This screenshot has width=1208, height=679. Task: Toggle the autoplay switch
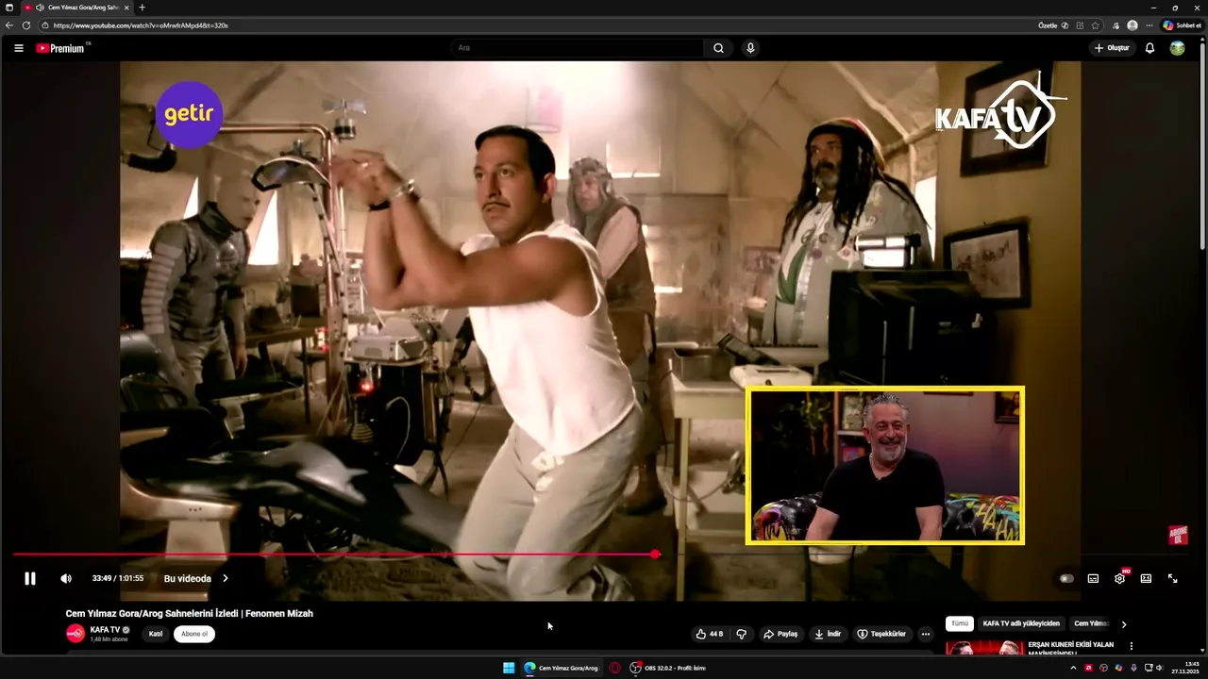1066,578
